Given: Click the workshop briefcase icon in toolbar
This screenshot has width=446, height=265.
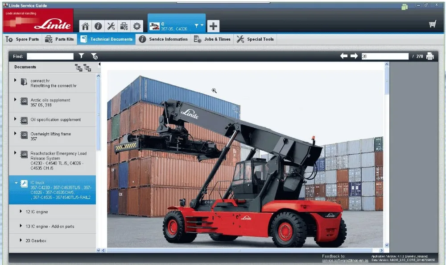Looking at the screenshot, I should 124,25.
